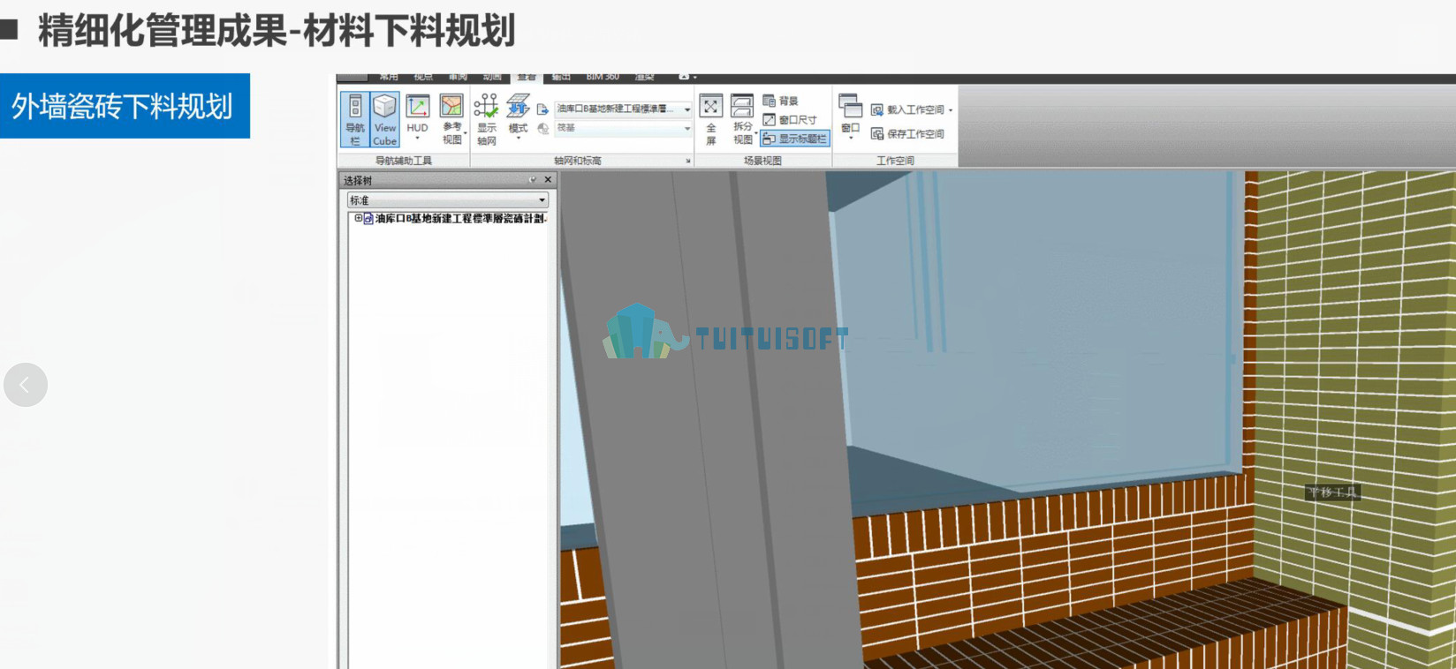The width and height of the screenshot is (1456, 669).
Task: Expand the 轴网和标高 panel launcher arrow
Action: point(687,161)
